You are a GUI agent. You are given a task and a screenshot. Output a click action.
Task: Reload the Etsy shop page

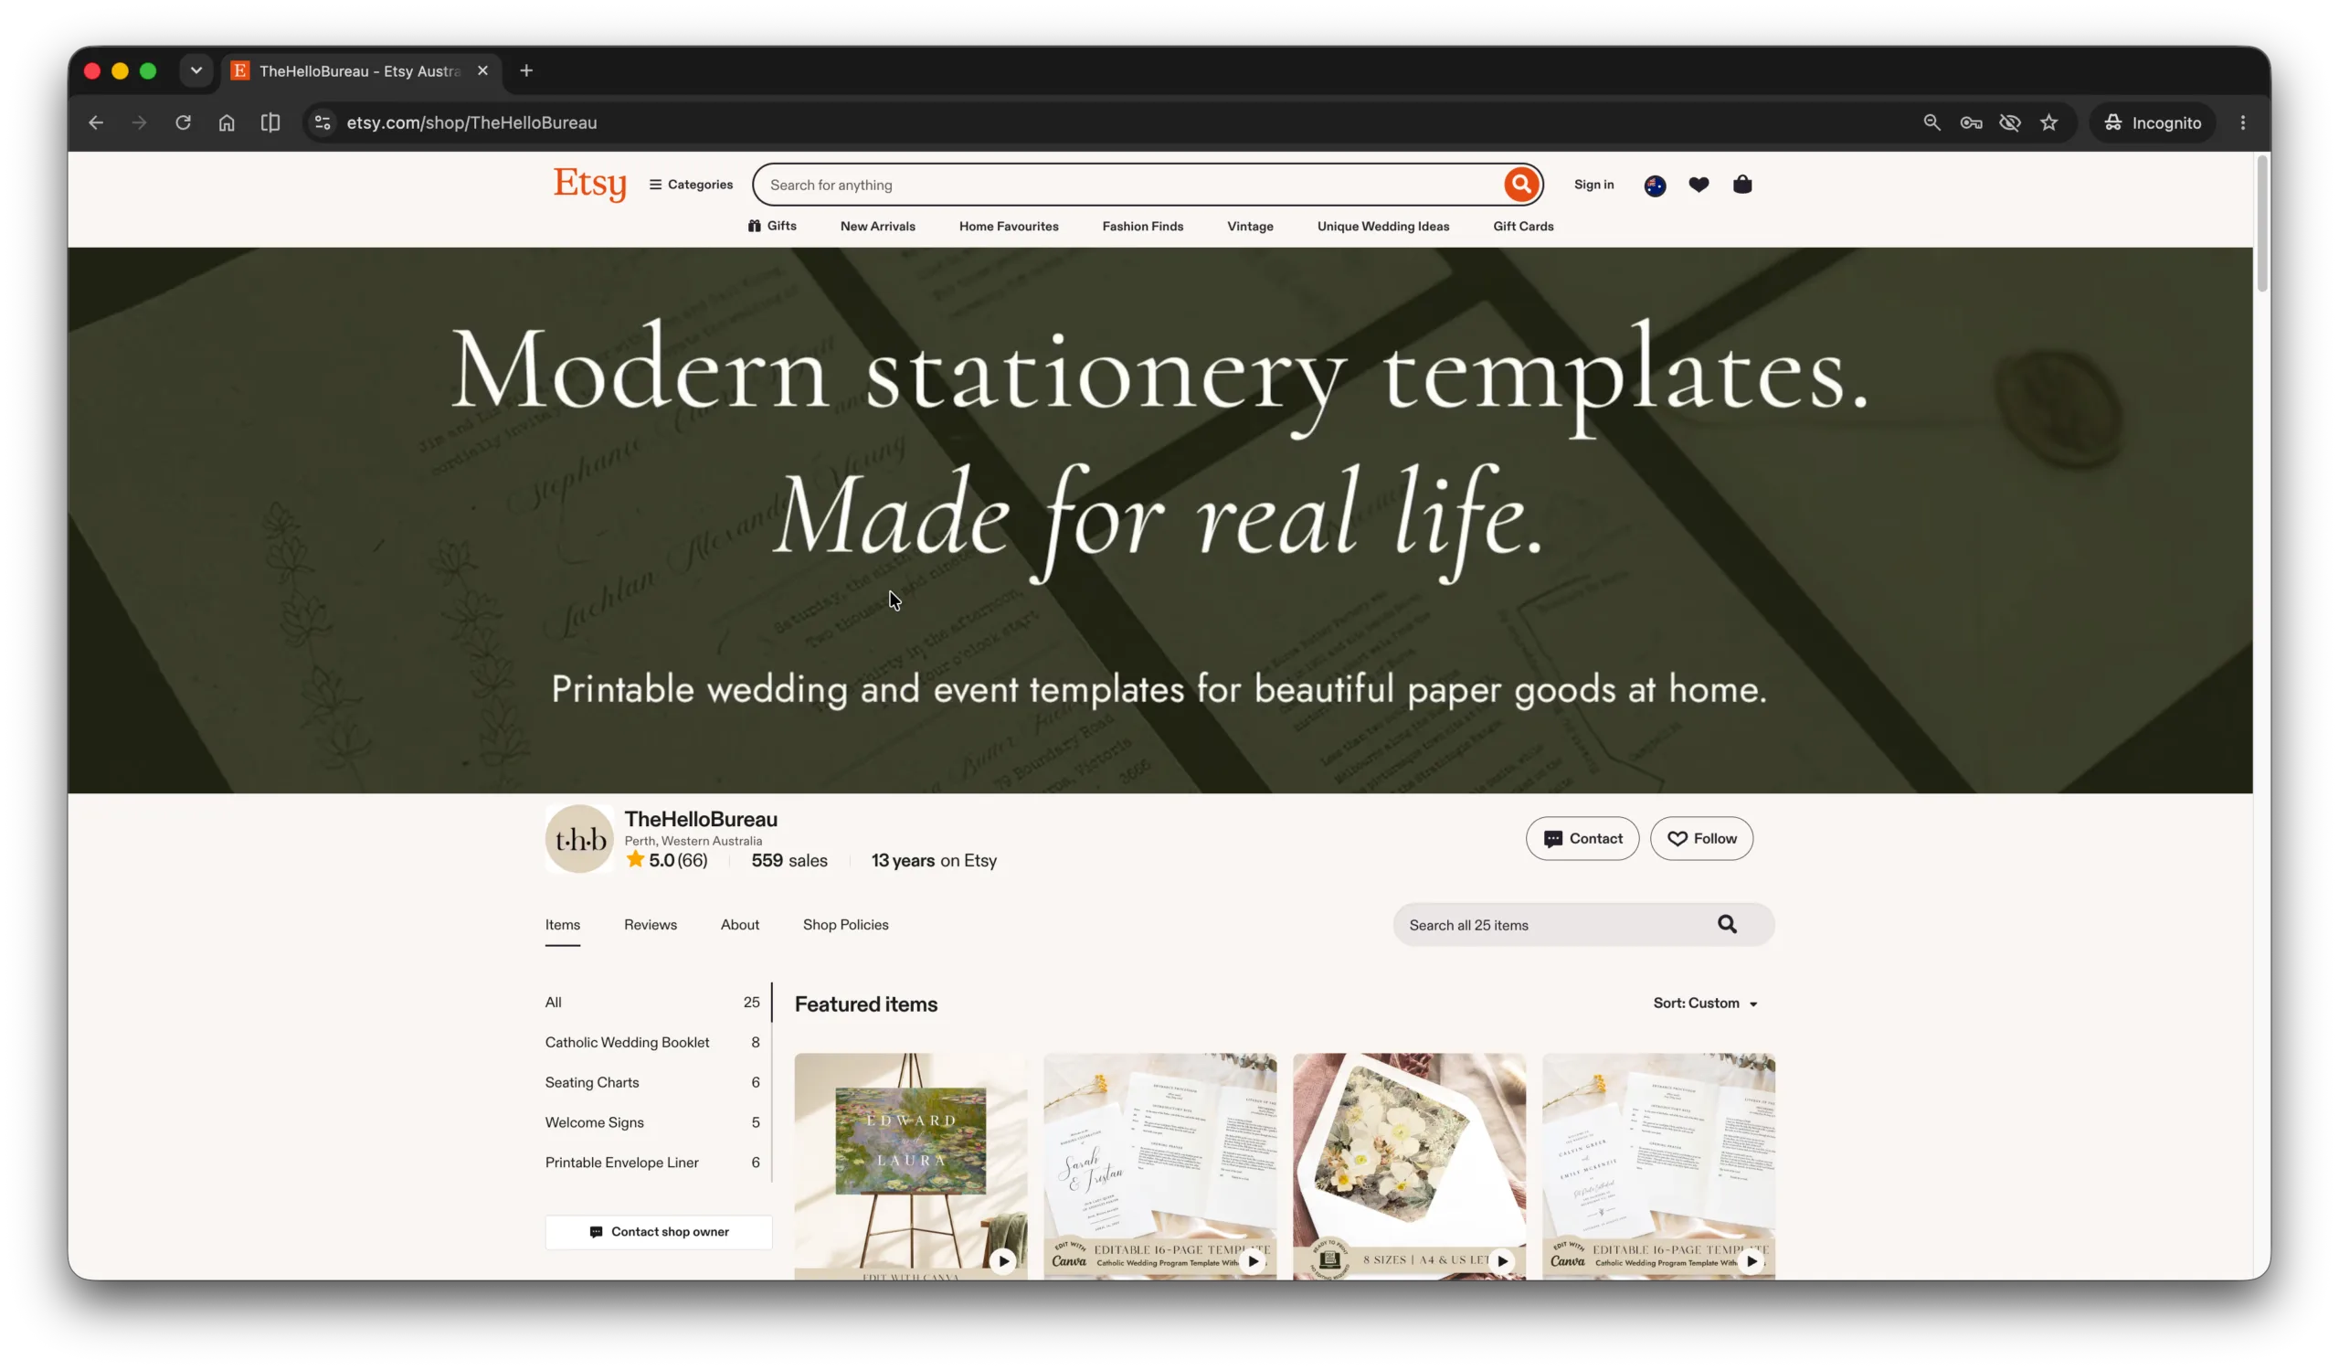tap(183, 122)
